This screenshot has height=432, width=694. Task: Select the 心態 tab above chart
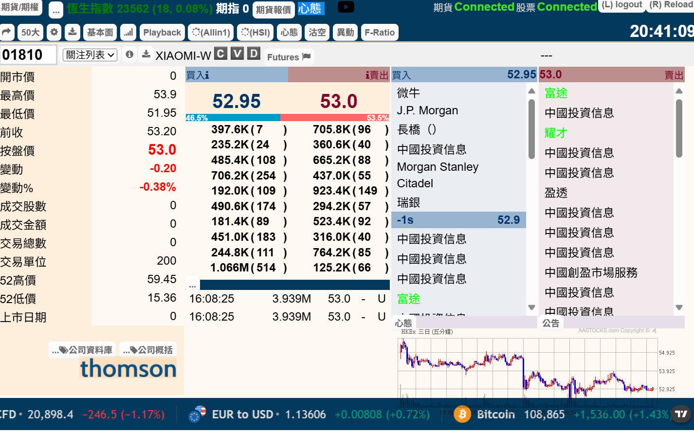pyautogui.click(x=403, y=323)
